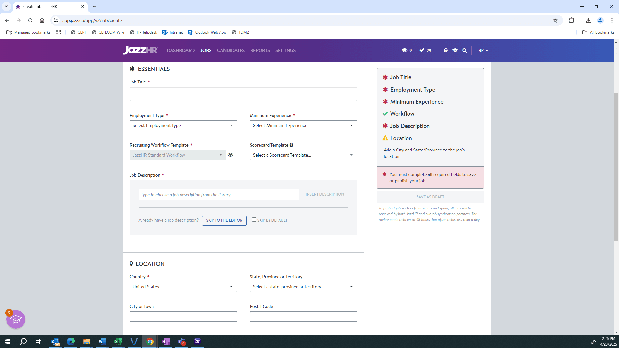The height and width of the screenshot is (348, 619).
Task: Open the All Bookmarks folder
Action: (598, 32)
